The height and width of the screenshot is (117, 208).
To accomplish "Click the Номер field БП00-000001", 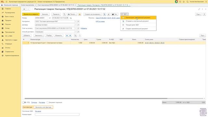I will (42, 18).
